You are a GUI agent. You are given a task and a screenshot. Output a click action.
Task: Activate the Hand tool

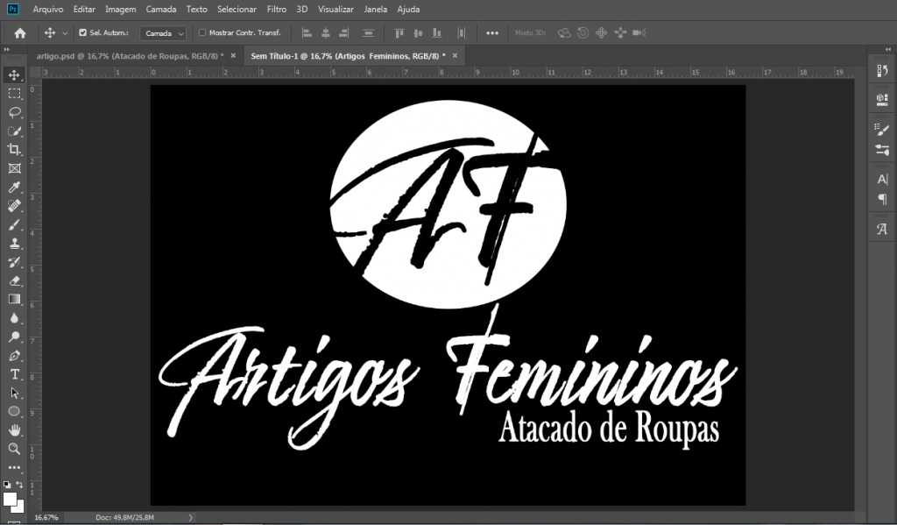click(x=14, y=429)
